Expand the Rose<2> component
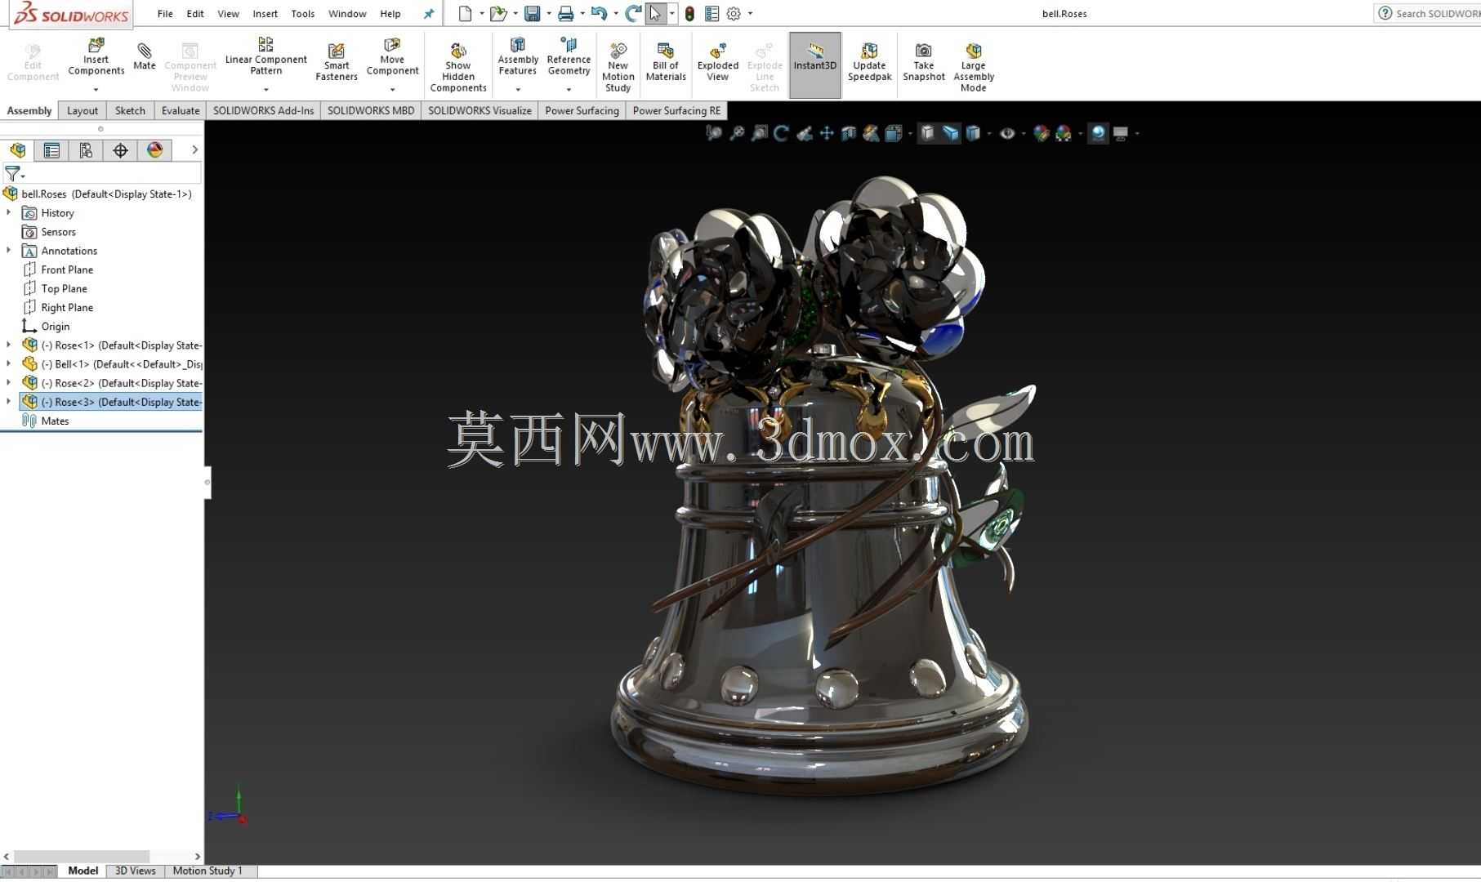Image resolution: width=1481 pixels, height=882 pixels. 9,382
